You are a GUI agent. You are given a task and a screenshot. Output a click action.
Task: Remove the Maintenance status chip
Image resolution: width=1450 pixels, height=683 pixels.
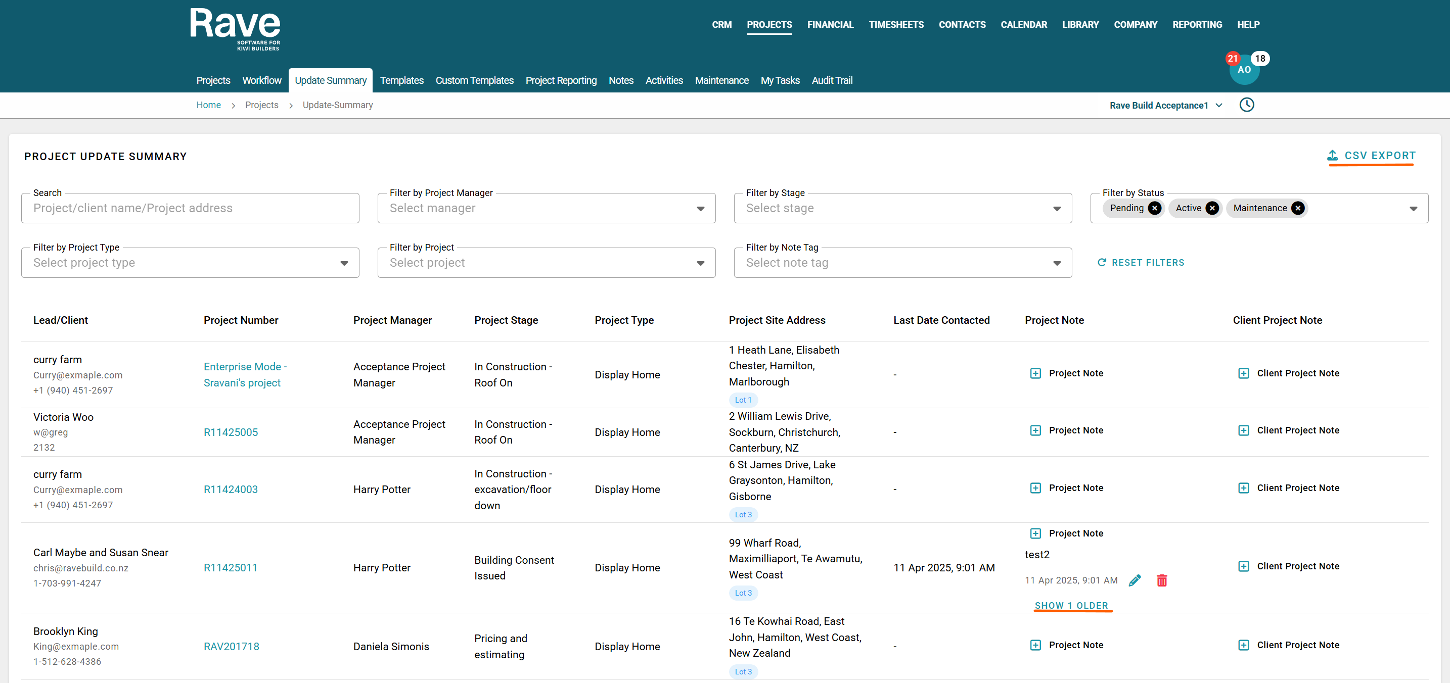point(1297,208)
